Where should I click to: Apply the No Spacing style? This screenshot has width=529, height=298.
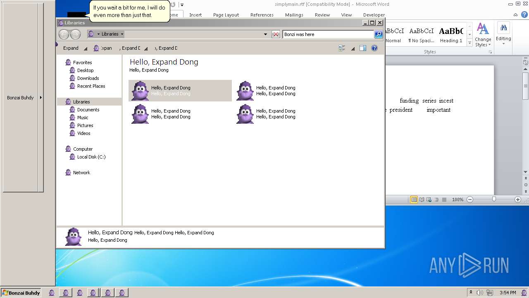tap(421, 35)
